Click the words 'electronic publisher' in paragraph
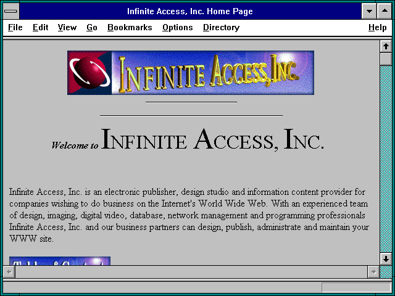 tap(141, 192)
